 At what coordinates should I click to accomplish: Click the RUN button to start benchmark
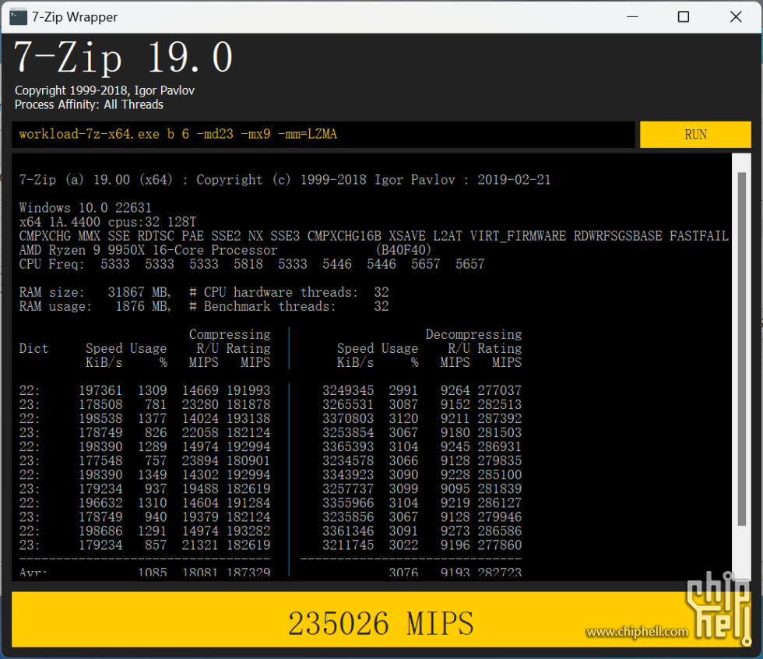pos(695,134)
